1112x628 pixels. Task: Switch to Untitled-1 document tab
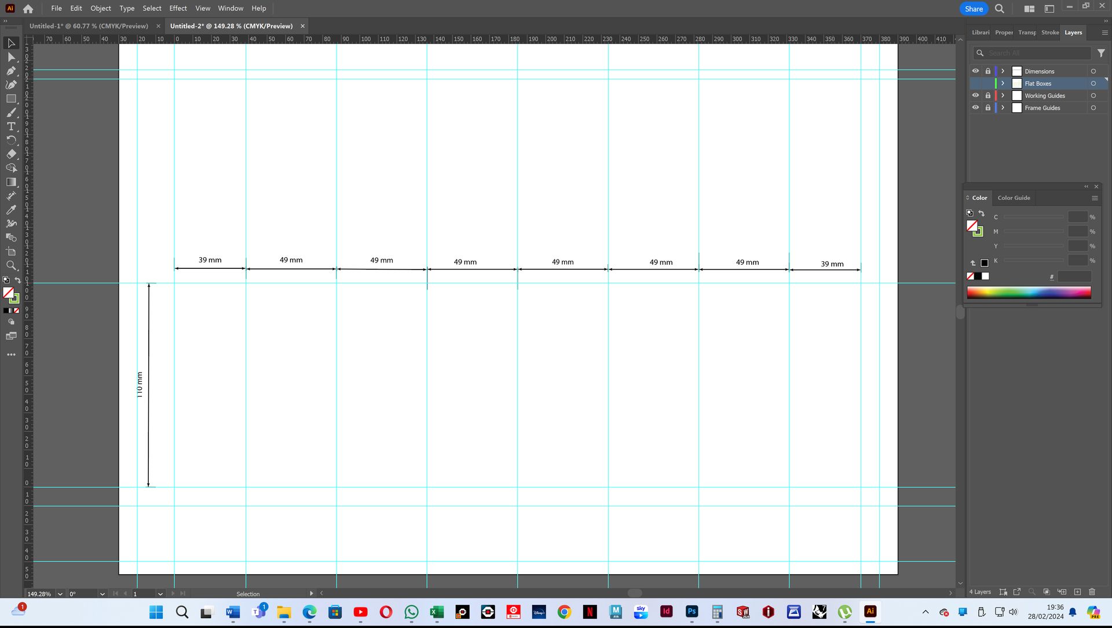[x=89, y=26]
